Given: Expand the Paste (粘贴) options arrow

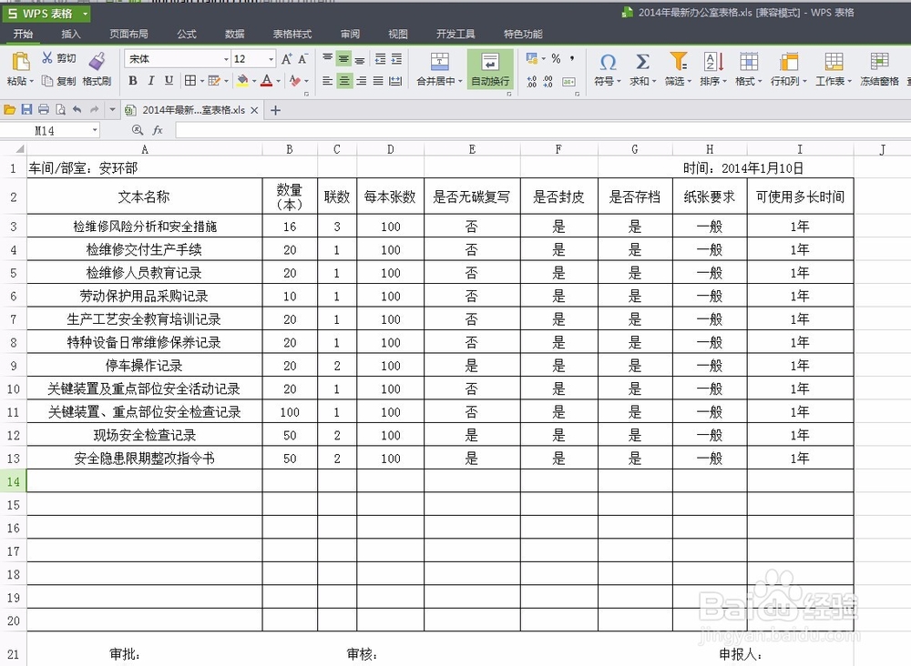Looking at the screenshot, I should 31,82.
